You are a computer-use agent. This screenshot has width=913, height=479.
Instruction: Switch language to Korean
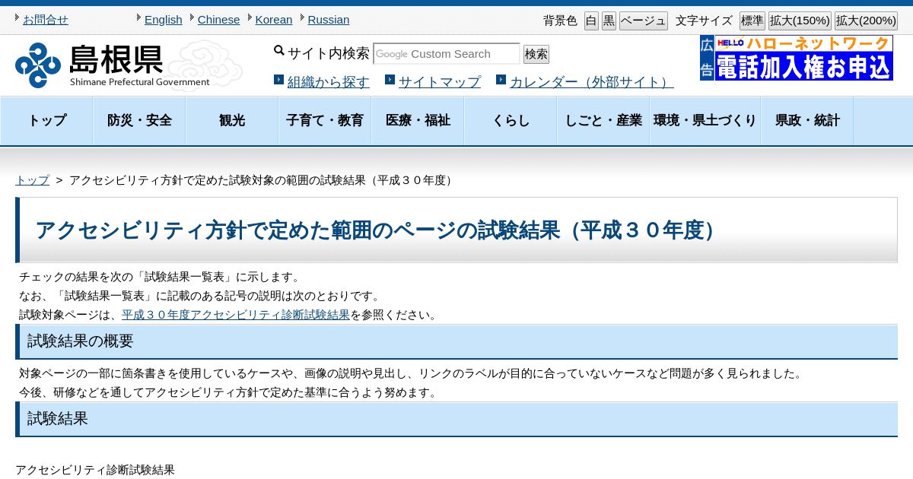[273, 20]
